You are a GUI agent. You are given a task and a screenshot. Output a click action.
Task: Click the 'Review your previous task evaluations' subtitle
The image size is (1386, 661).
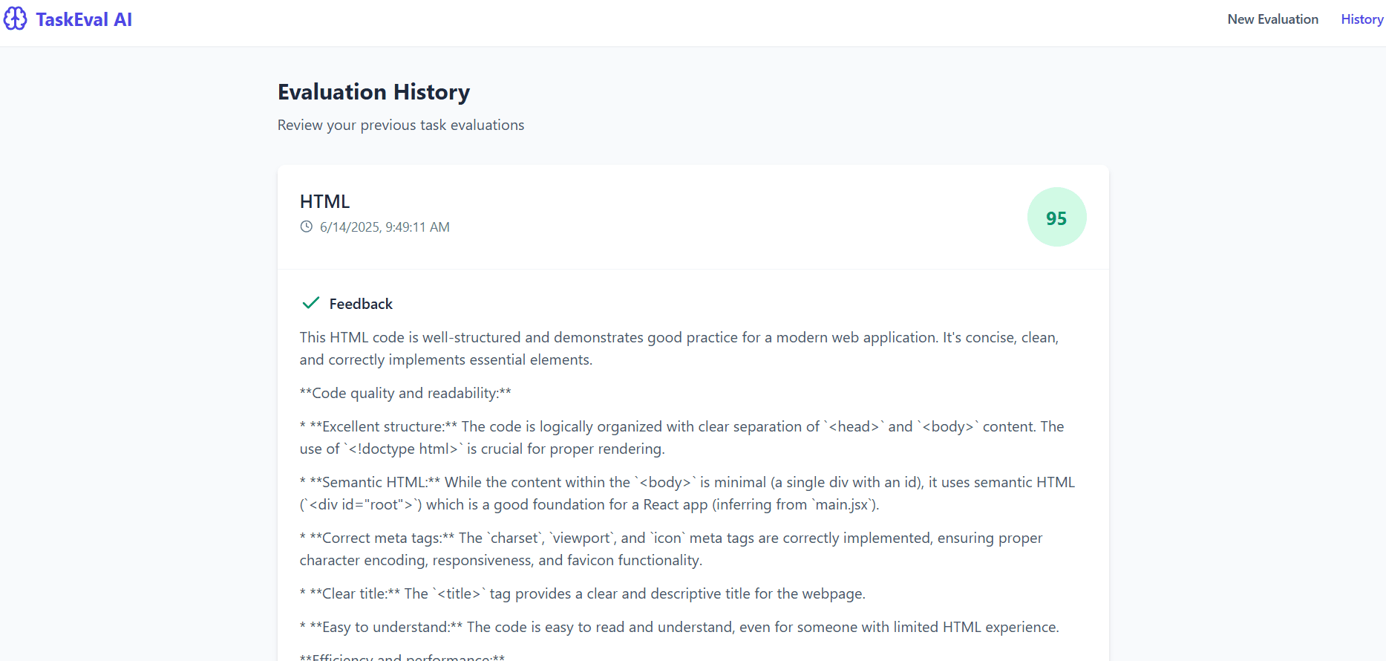pos(401,125)
